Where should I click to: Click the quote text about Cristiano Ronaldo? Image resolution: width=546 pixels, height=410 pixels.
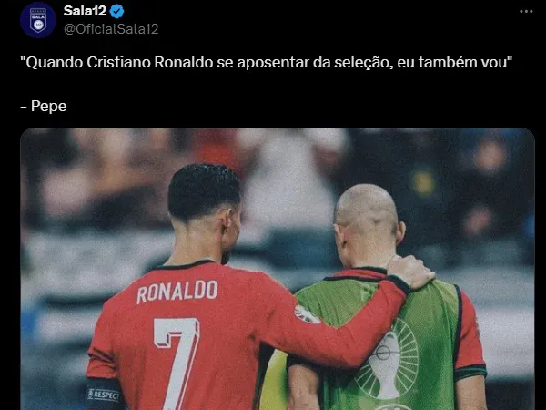coord(267,62)
